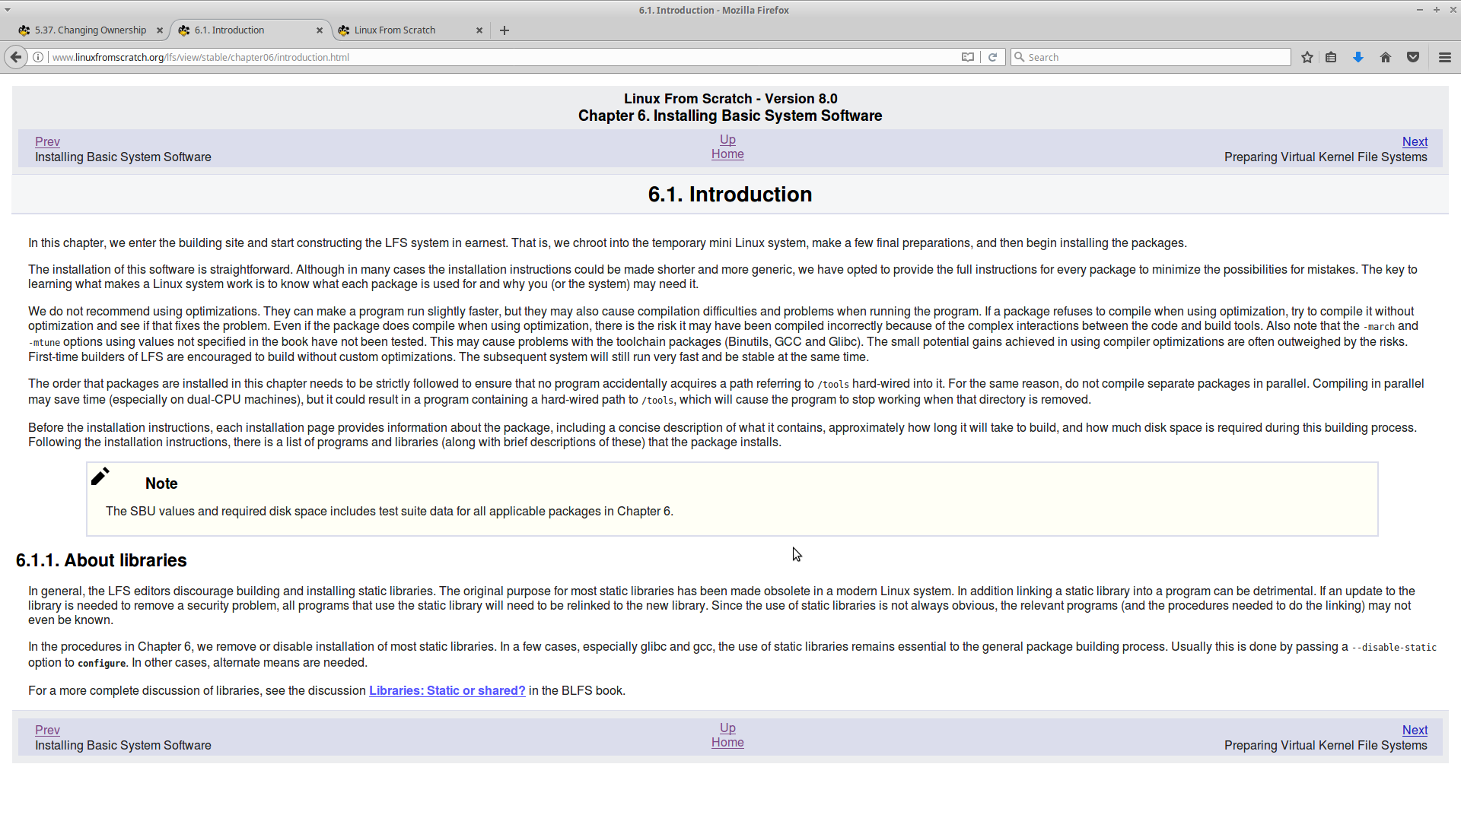The width and height of the screenshot is (1461, 821).
Task: Click the top Home link
Action: tap(727, 154)
